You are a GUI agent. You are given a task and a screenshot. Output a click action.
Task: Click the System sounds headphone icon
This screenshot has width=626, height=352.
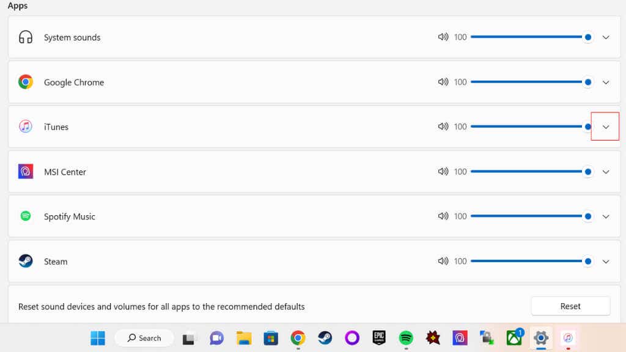point(26,37)
